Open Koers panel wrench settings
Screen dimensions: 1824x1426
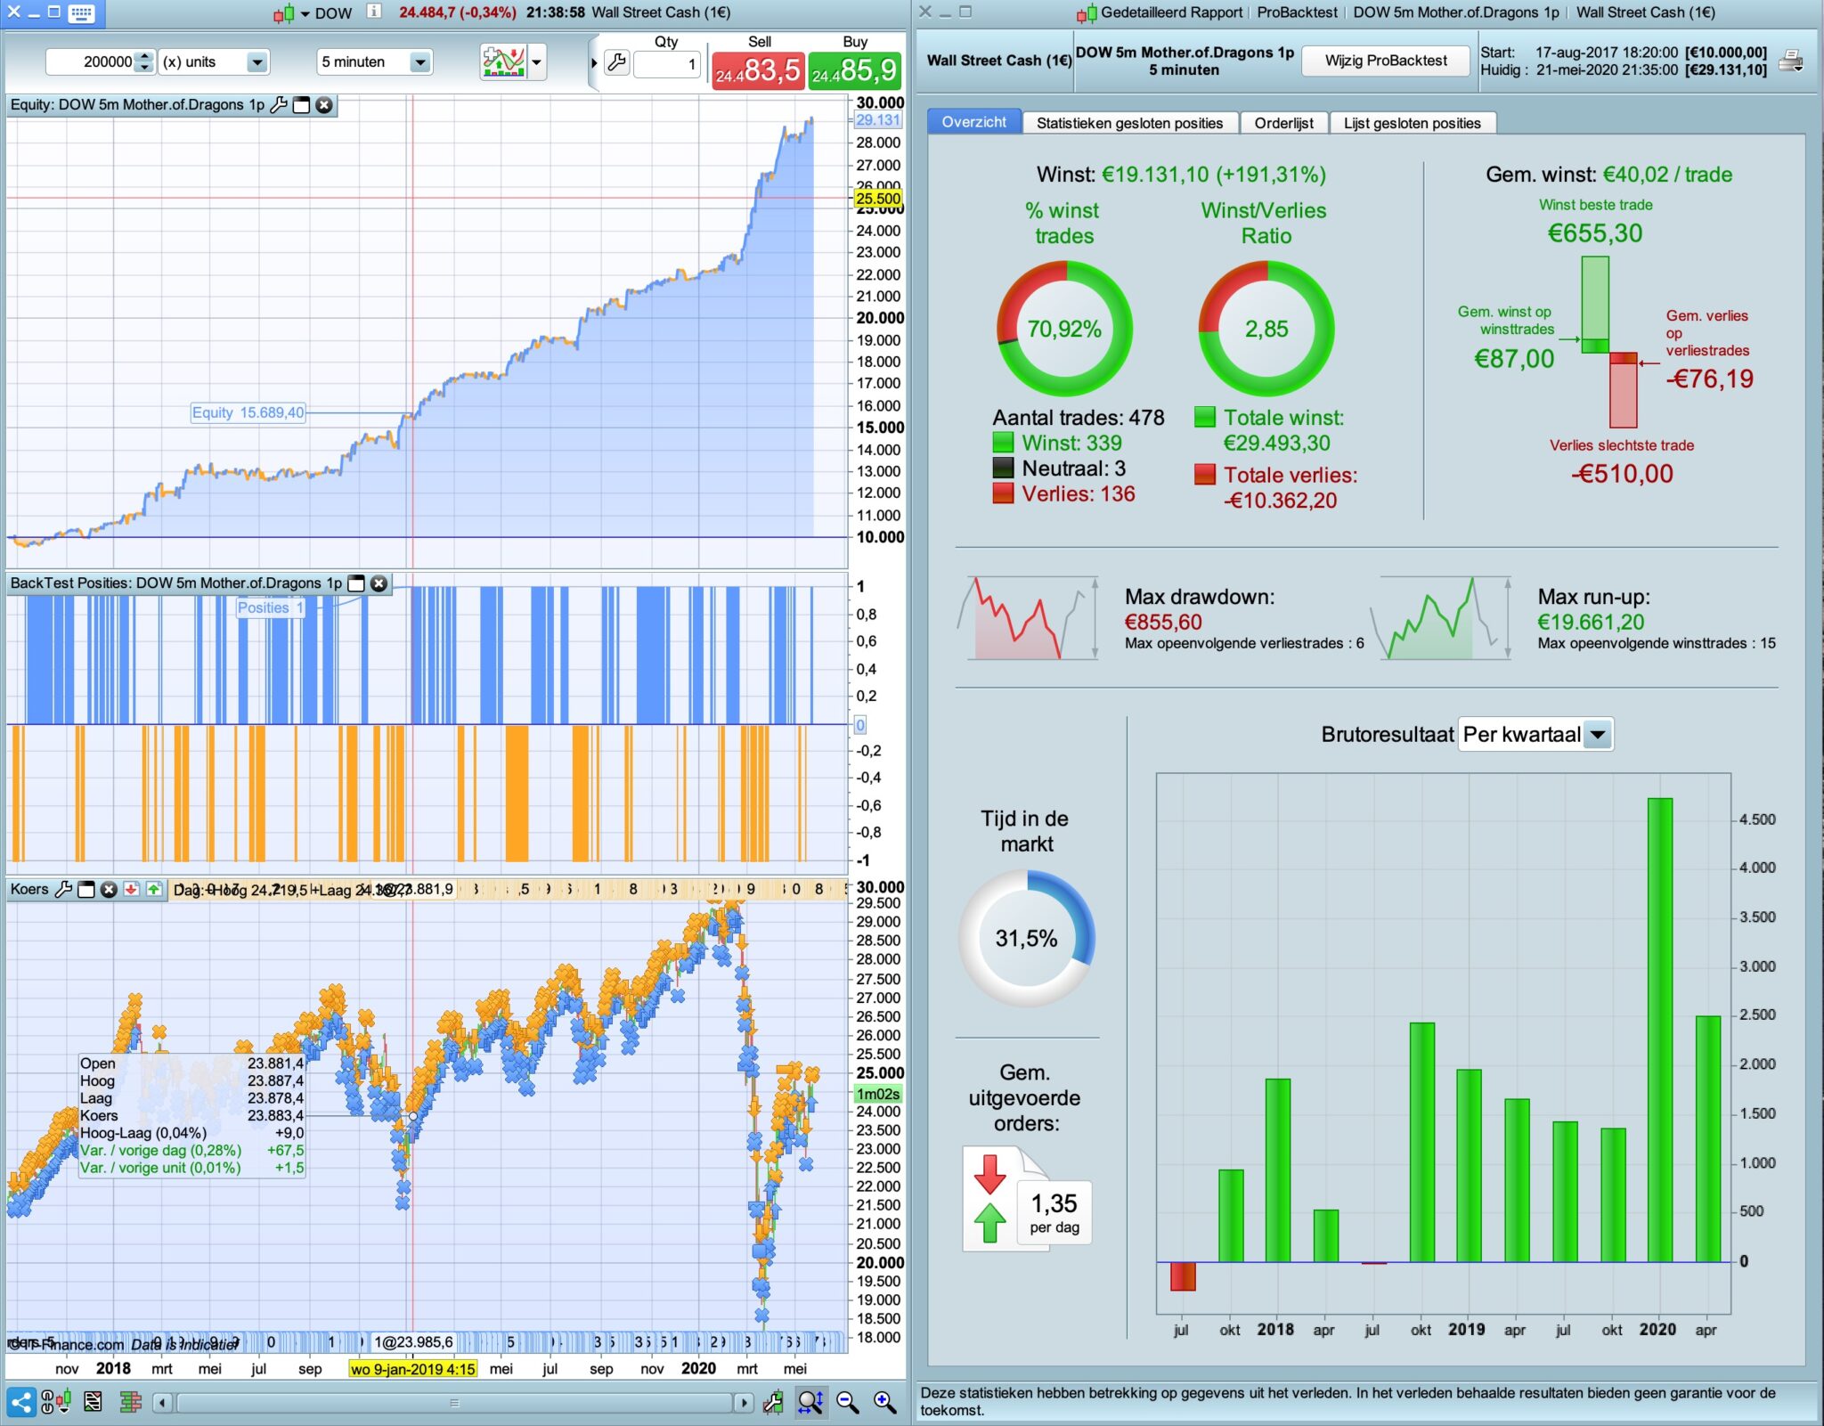[x=63, y=889]
